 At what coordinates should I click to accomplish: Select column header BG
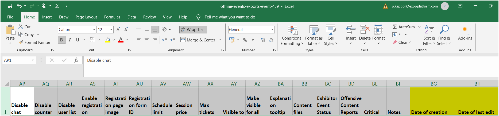434,84
